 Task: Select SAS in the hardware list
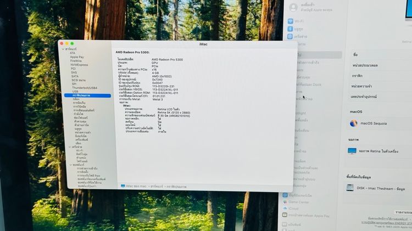(x=74, y=72)
